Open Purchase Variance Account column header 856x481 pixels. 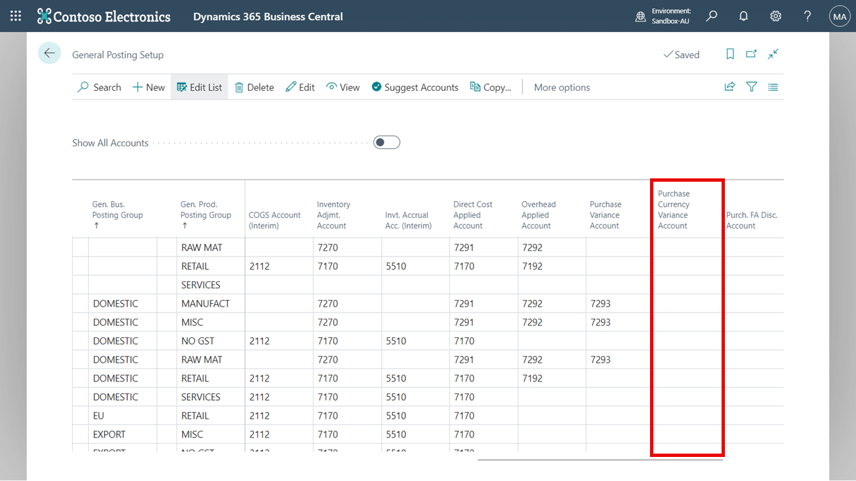605,214
